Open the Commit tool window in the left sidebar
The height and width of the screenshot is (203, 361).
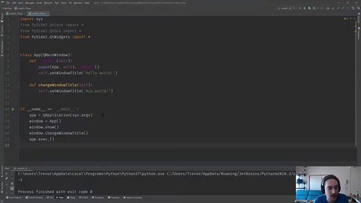(2, 30)
